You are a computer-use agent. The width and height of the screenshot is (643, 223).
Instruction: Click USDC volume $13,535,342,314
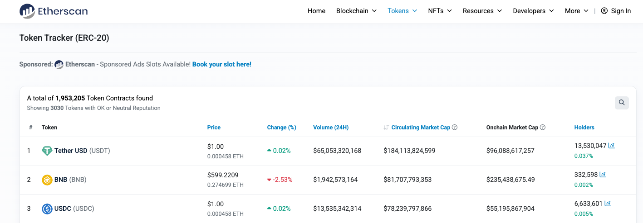337,209
